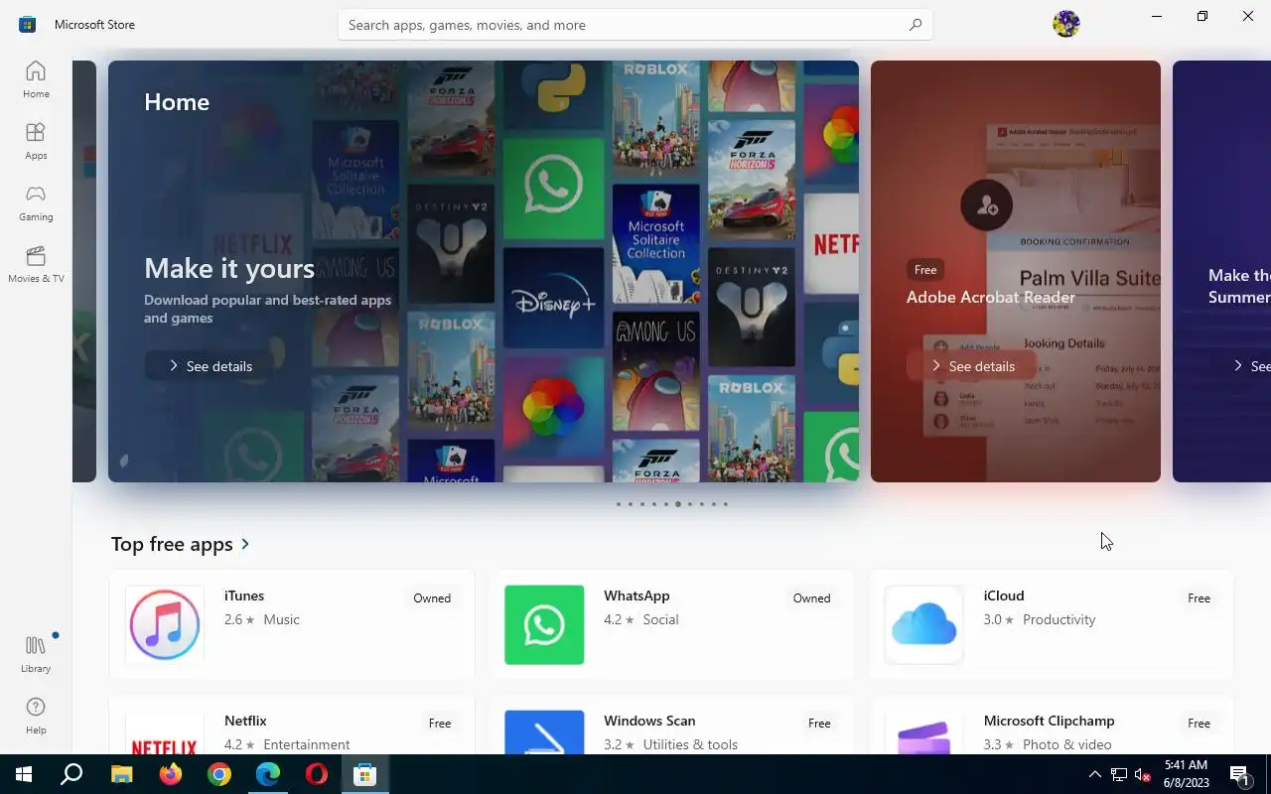The image size is (1271, 794).
Task: Select the active sixth carousel dot
Action: click(x=677, y=504)
